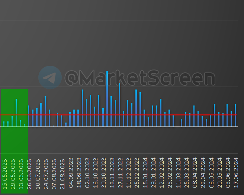The height and width of the screenshot is (195, 244).
Task: Select the 24.07.2023 date label
Action: 46,174
